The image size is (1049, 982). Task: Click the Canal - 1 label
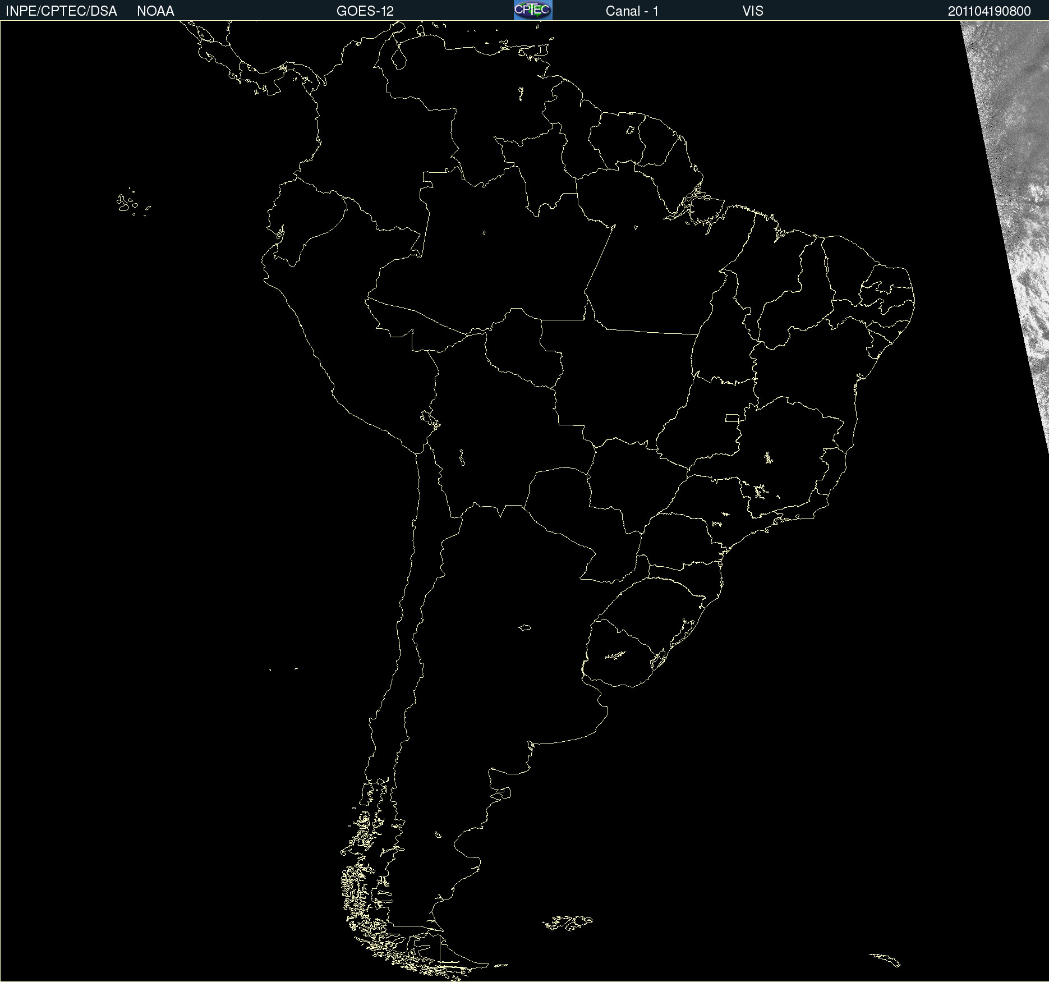pyautogui.click(x=632, y=11)
